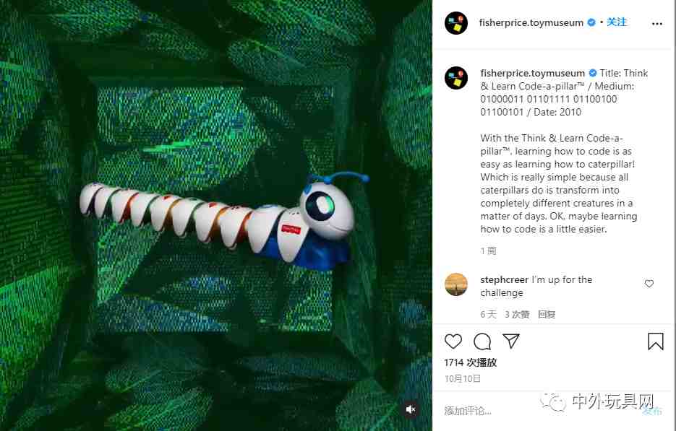Open stephcreer's profile picture

coord(456,284)
